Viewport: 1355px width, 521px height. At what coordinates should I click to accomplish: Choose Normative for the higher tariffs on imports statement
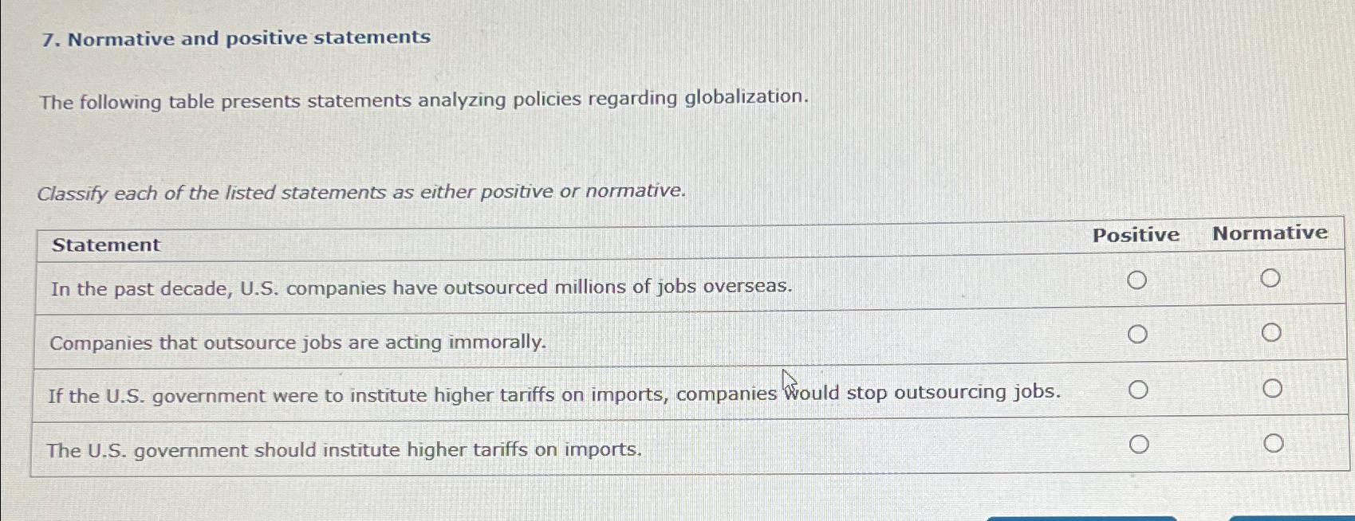coord(1271,388)
